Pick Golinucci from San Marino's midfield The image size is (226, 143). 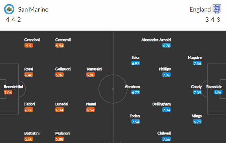63,69
